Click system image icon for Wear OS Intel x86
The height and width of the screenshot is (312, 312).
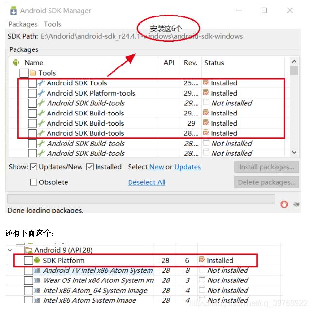click(37, 280)
